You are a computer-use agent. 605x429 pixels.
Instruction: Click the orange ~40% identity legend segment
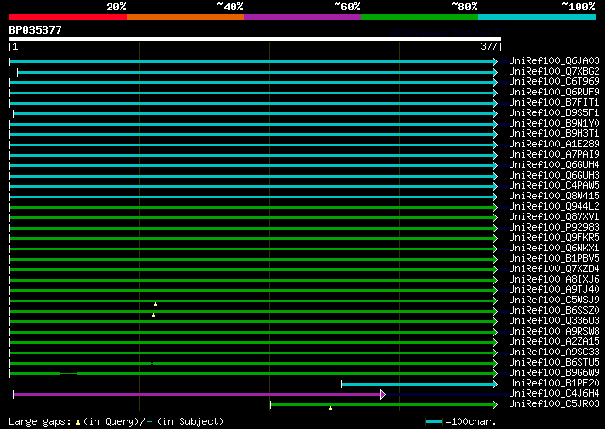tap(185, 17)
